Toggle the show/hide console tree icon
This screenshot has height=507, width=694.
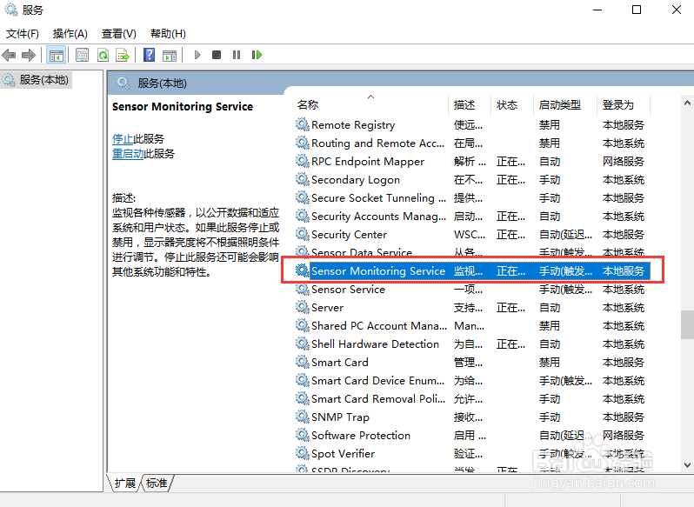pos(57,55)
